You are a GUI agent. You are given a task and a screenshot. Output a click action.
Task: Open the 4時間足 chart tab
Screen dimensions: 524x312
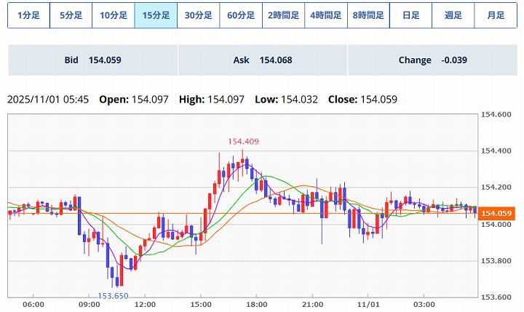tap(326, 15)
